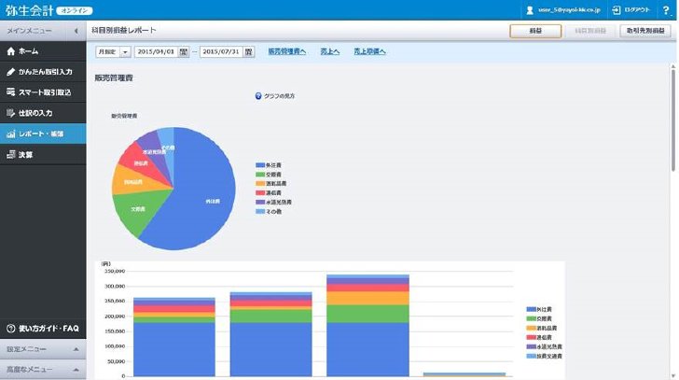
Task: Click the small fourth bar near the axis
Action: click(464, 374)
